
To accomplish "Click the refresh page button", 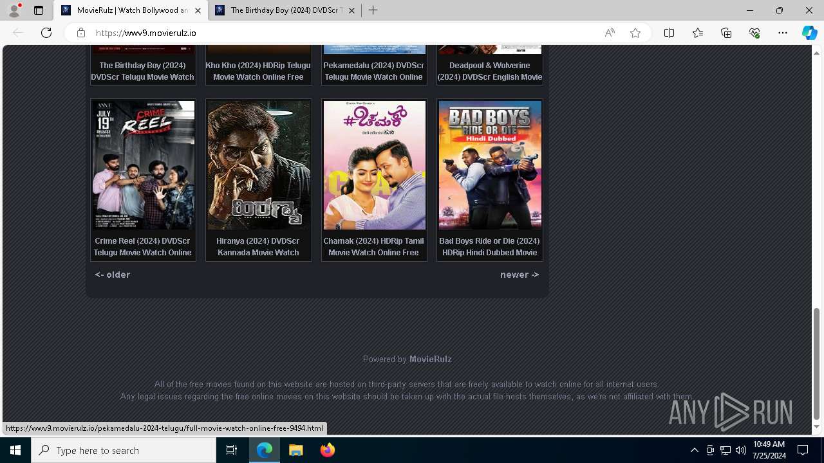I will coord(46,33).
